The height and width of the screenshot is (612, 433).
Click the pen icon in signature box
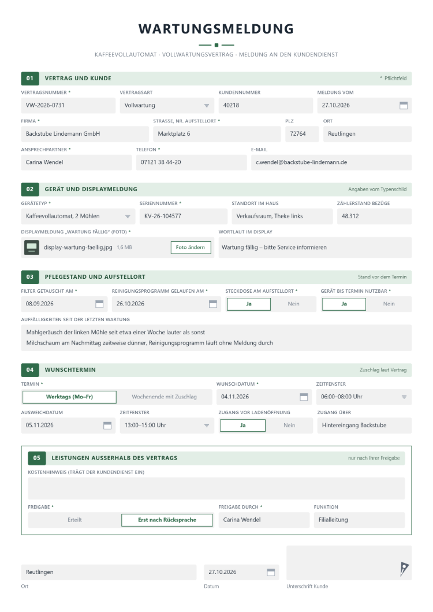(x=404, y=569)
